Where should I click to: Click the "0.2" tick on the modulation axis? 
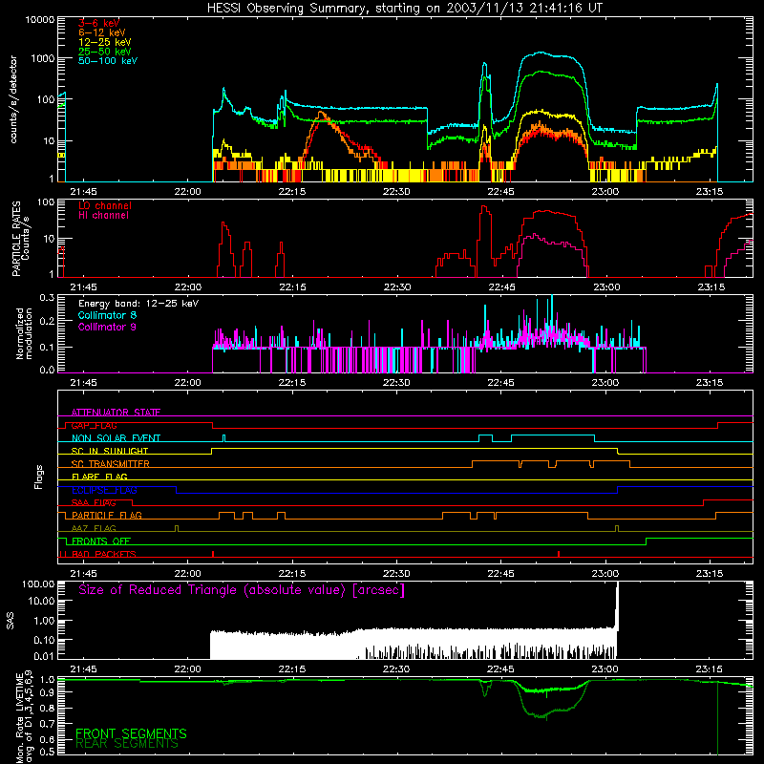[x=47, y=321]
